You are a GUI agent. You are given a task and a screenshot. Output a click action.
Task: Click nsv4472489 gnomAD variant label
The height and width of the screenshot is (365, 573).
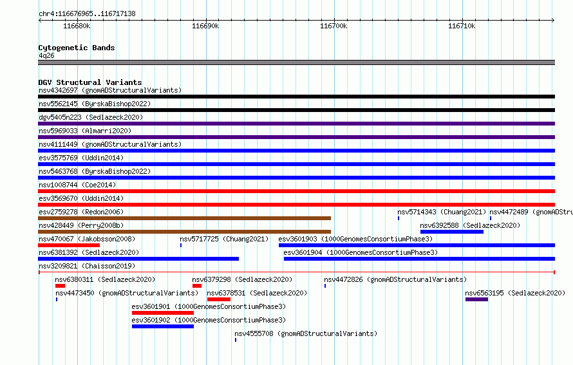click(x=531, y=212)
